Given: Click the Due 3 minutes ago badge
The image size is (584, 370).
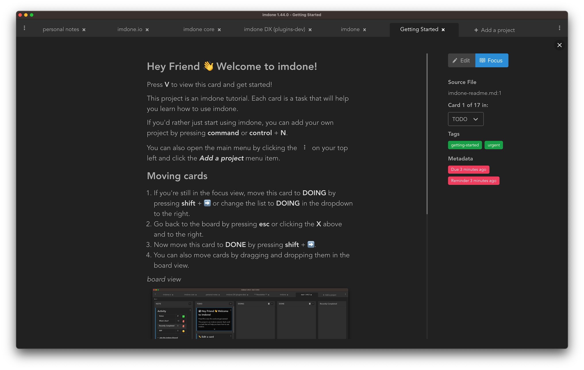Looking at the screenshot, I should pos(468,169).
